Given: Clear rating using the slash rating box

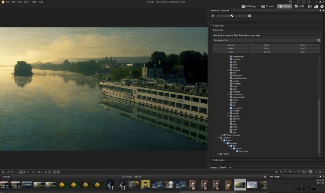Looking at the screenshot, I should (232, 16).
